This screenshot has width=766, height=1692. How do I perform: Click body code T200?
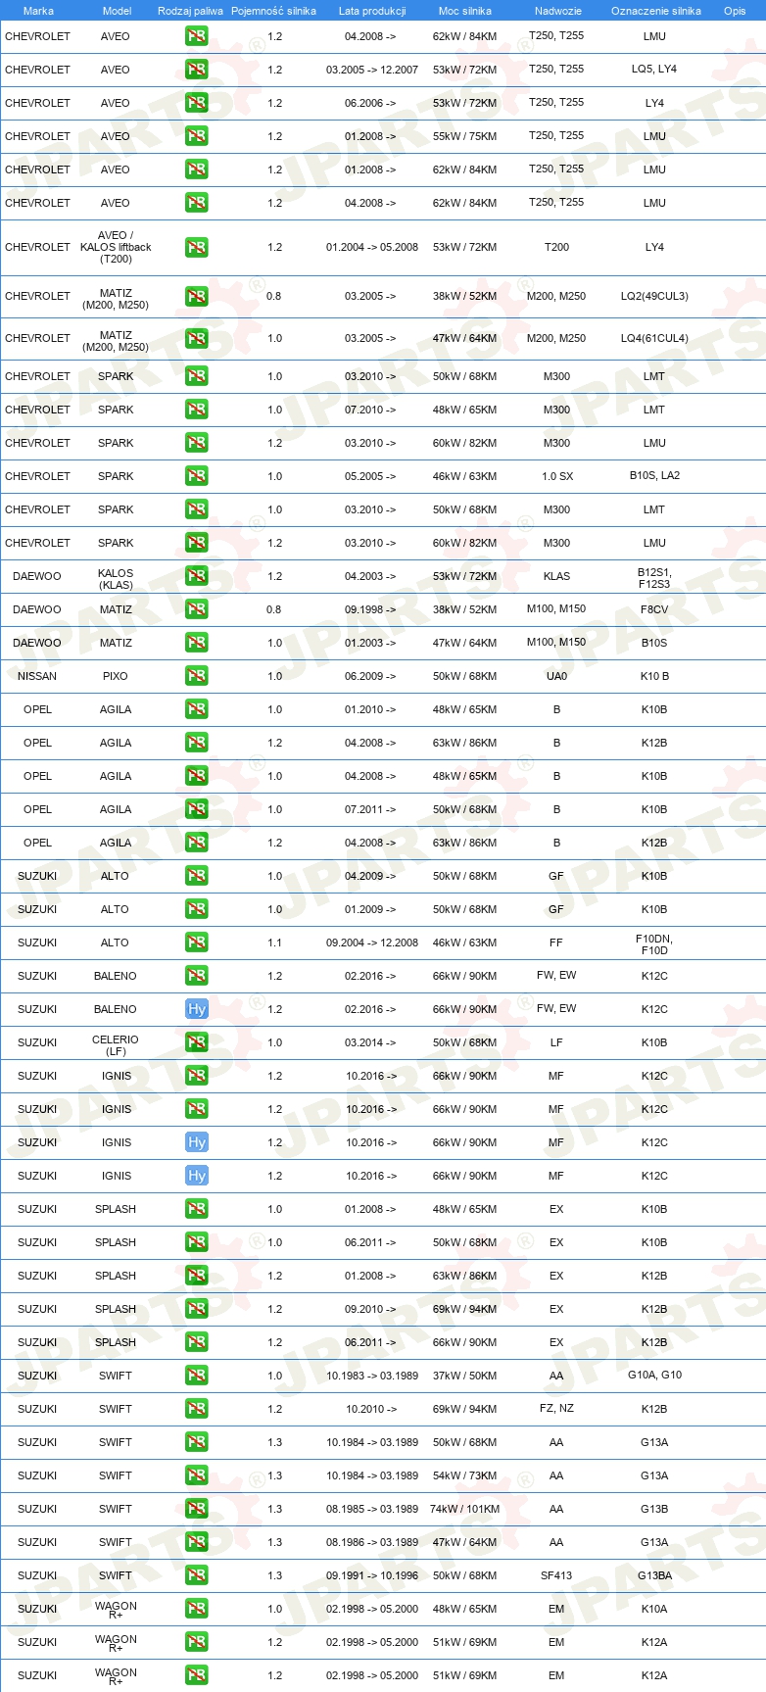(x=556, y=247)
